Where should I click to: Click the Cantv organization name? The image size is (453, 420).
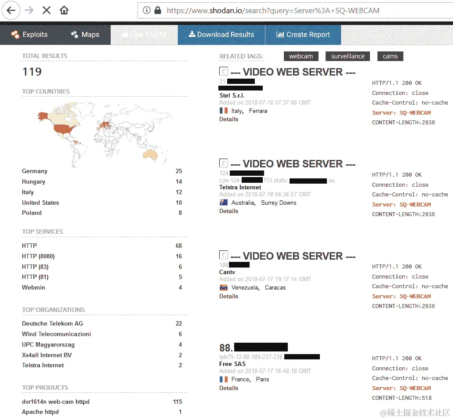pyautogui.click(x=227, y=272)
